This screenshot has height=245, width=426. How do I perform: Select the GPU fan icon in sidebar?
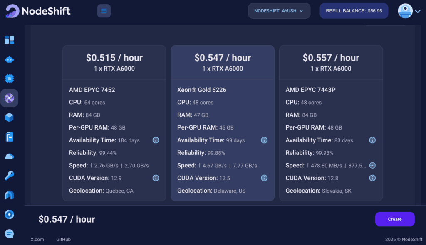click(9, 98)
